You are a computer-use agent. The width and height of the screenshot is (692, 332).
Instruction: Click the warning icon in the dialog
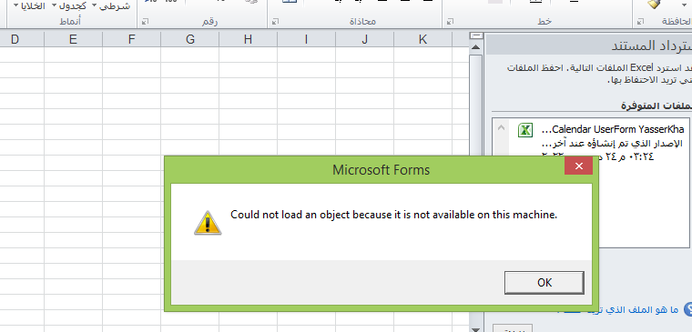coord(208,223)
